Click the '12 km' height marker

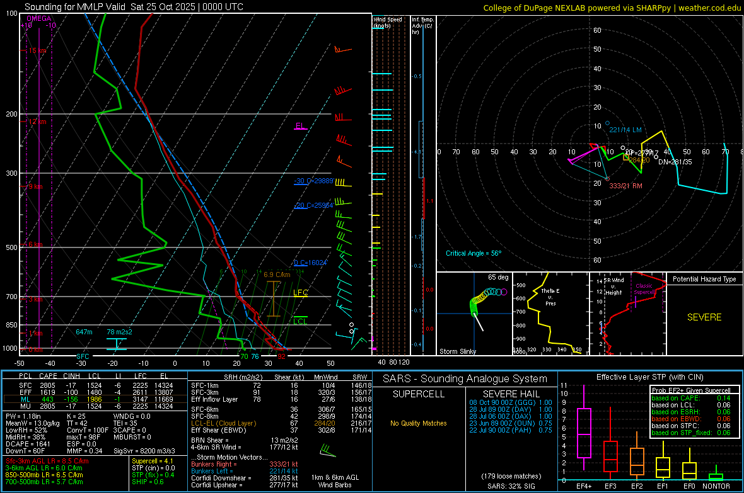(37, 122)
